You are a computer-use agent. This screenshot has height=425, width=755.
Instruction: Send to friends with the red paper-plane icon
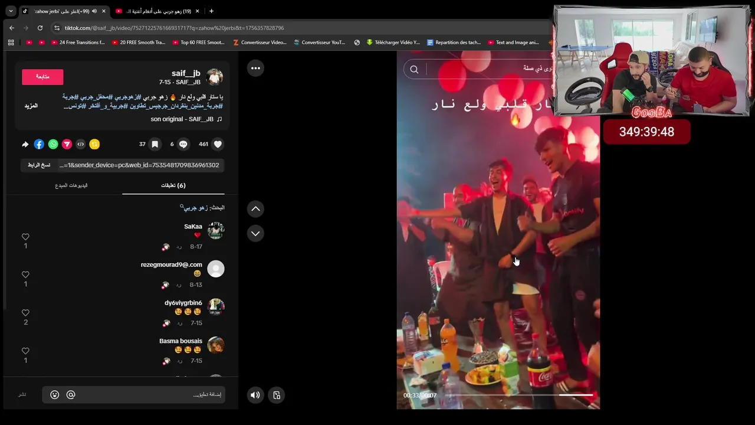click(x=67, y=144)
